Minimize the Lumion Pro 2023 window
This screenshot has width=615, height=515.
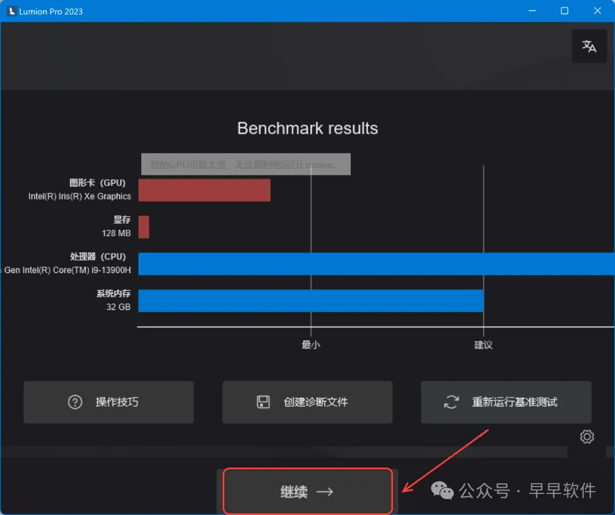point(532,11)
